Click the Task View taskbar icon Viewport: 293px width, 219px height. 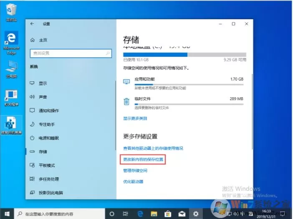pos(125,214)
